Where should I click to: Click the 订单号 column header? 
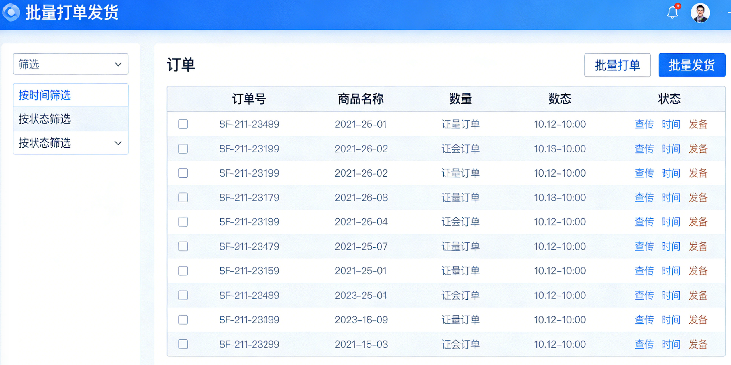[x=249, y=99]
